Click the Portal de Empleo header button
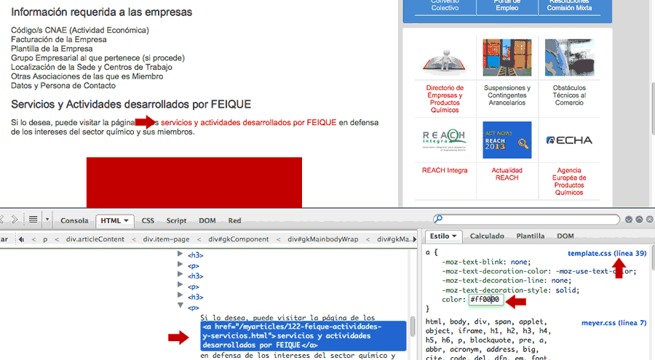This screenshot has width=655, height=360. click(507, 5)
